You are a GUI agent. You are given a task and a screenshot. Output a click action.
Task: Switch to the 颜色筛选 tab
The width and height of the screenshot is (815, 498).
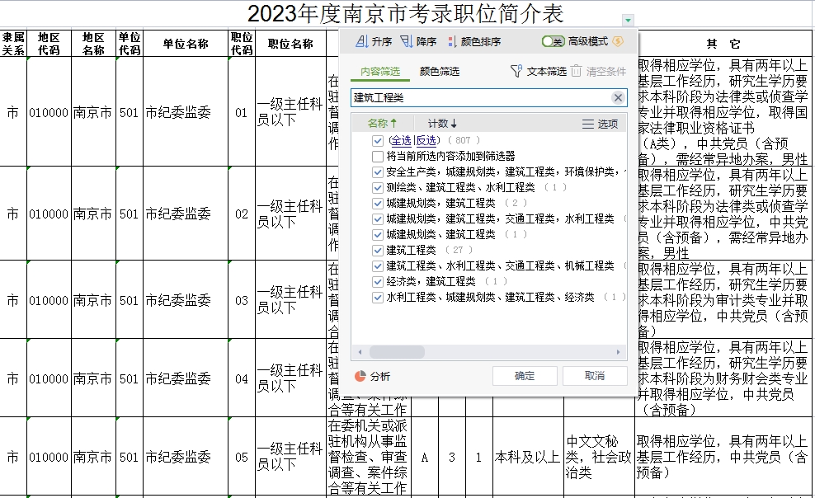pyautogui.click(x=440, y=72)
